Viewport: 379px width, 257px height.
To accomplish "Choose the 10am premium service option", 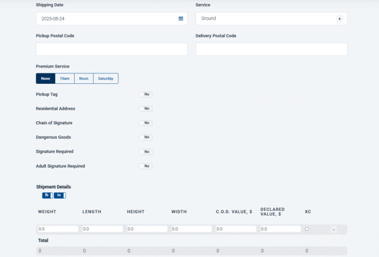I will 65,78.
